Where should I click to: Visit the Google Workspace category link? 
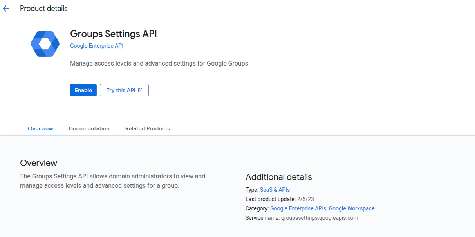tap(352, 208)
